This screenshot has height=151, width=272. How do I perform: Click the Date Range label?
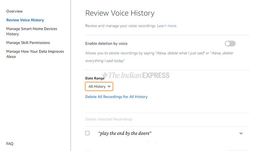coord(95,78)
